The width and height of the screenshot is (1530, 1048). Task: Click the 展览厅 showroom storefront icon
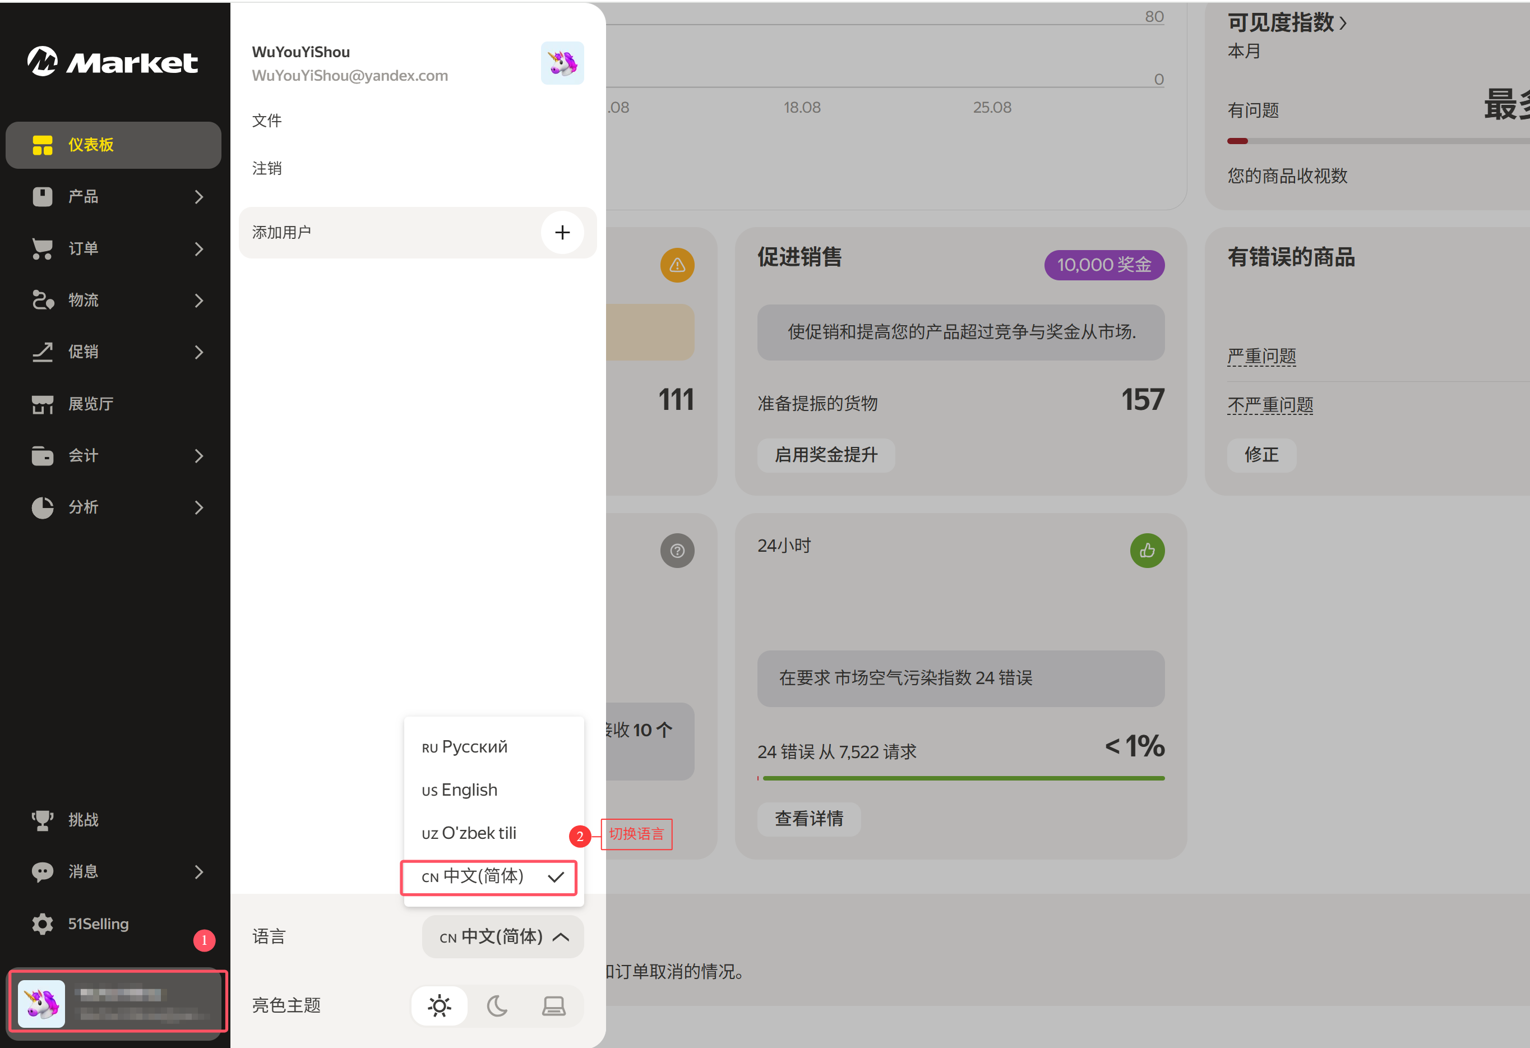tap(43, 404)
